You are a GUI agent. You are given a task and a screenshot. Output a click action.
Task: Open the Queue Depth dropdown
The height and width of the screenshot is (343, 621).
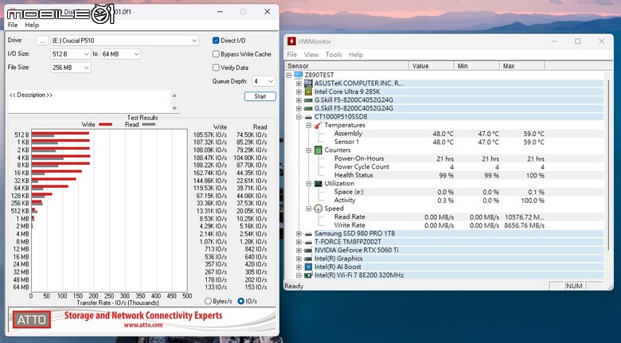click(264, 81)
